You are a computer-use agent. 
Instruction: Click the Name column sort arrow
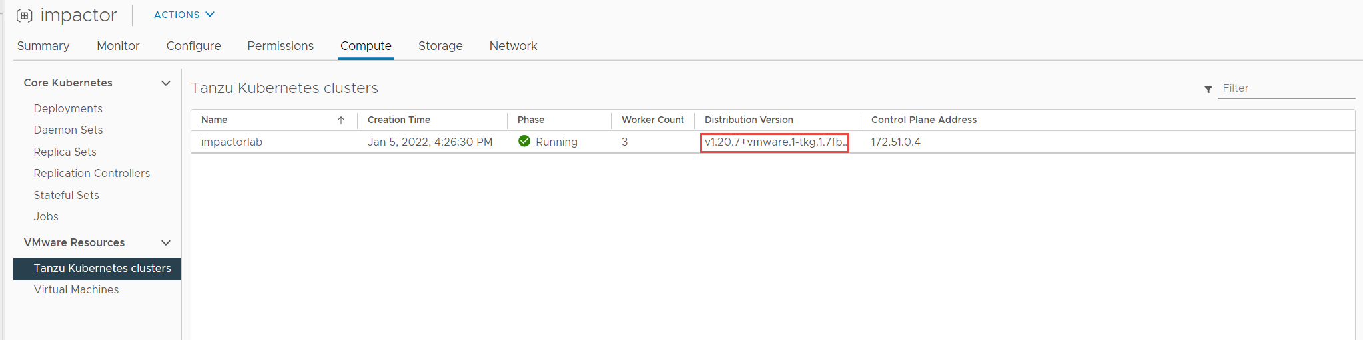coord(341,120)
